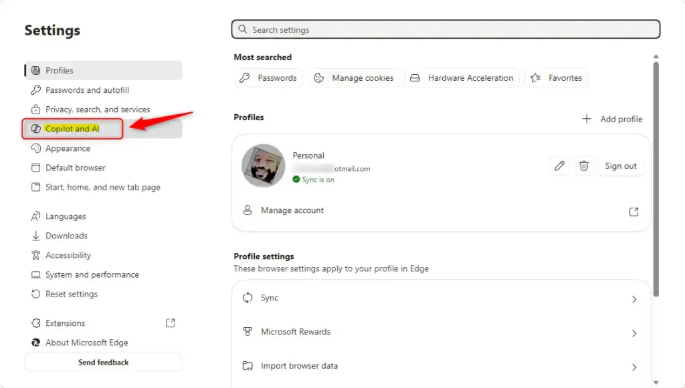Click the Favorites quick search chip
Viewport: 685px width, 388px height.
(x=556, y=77)
